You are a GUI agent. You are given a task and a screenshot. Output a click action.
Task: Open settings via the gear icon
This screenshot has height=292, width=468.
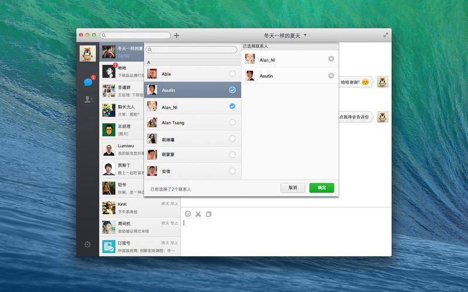(x=87, y=244)
